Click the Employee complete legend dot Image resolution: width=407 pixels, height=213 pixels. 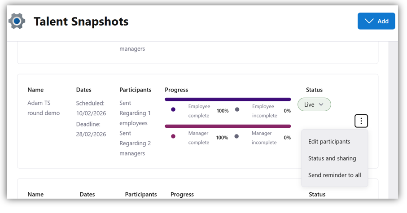click(173, 109)
